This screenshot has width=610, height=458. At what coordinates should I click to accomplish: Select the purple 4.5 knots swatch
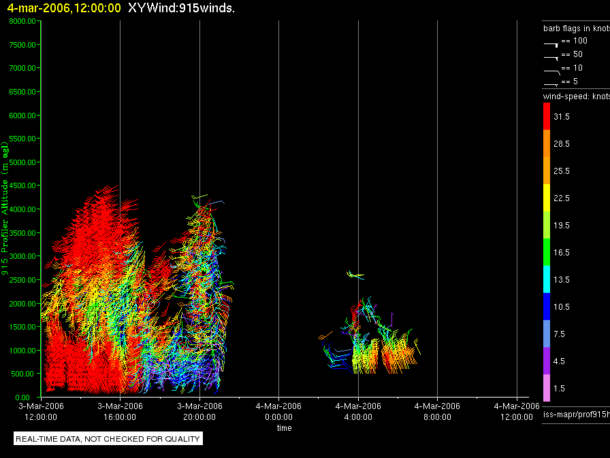547,361
